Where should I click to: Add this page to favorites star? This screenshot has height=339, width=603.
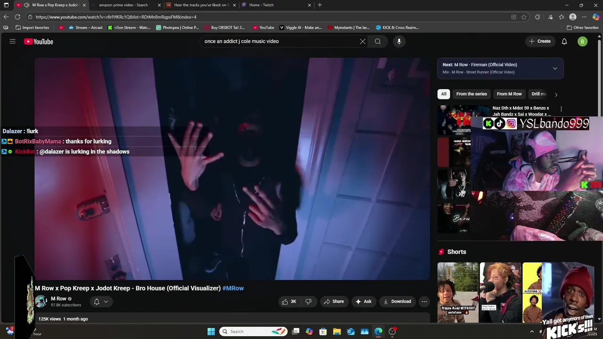tap(524, 17)
